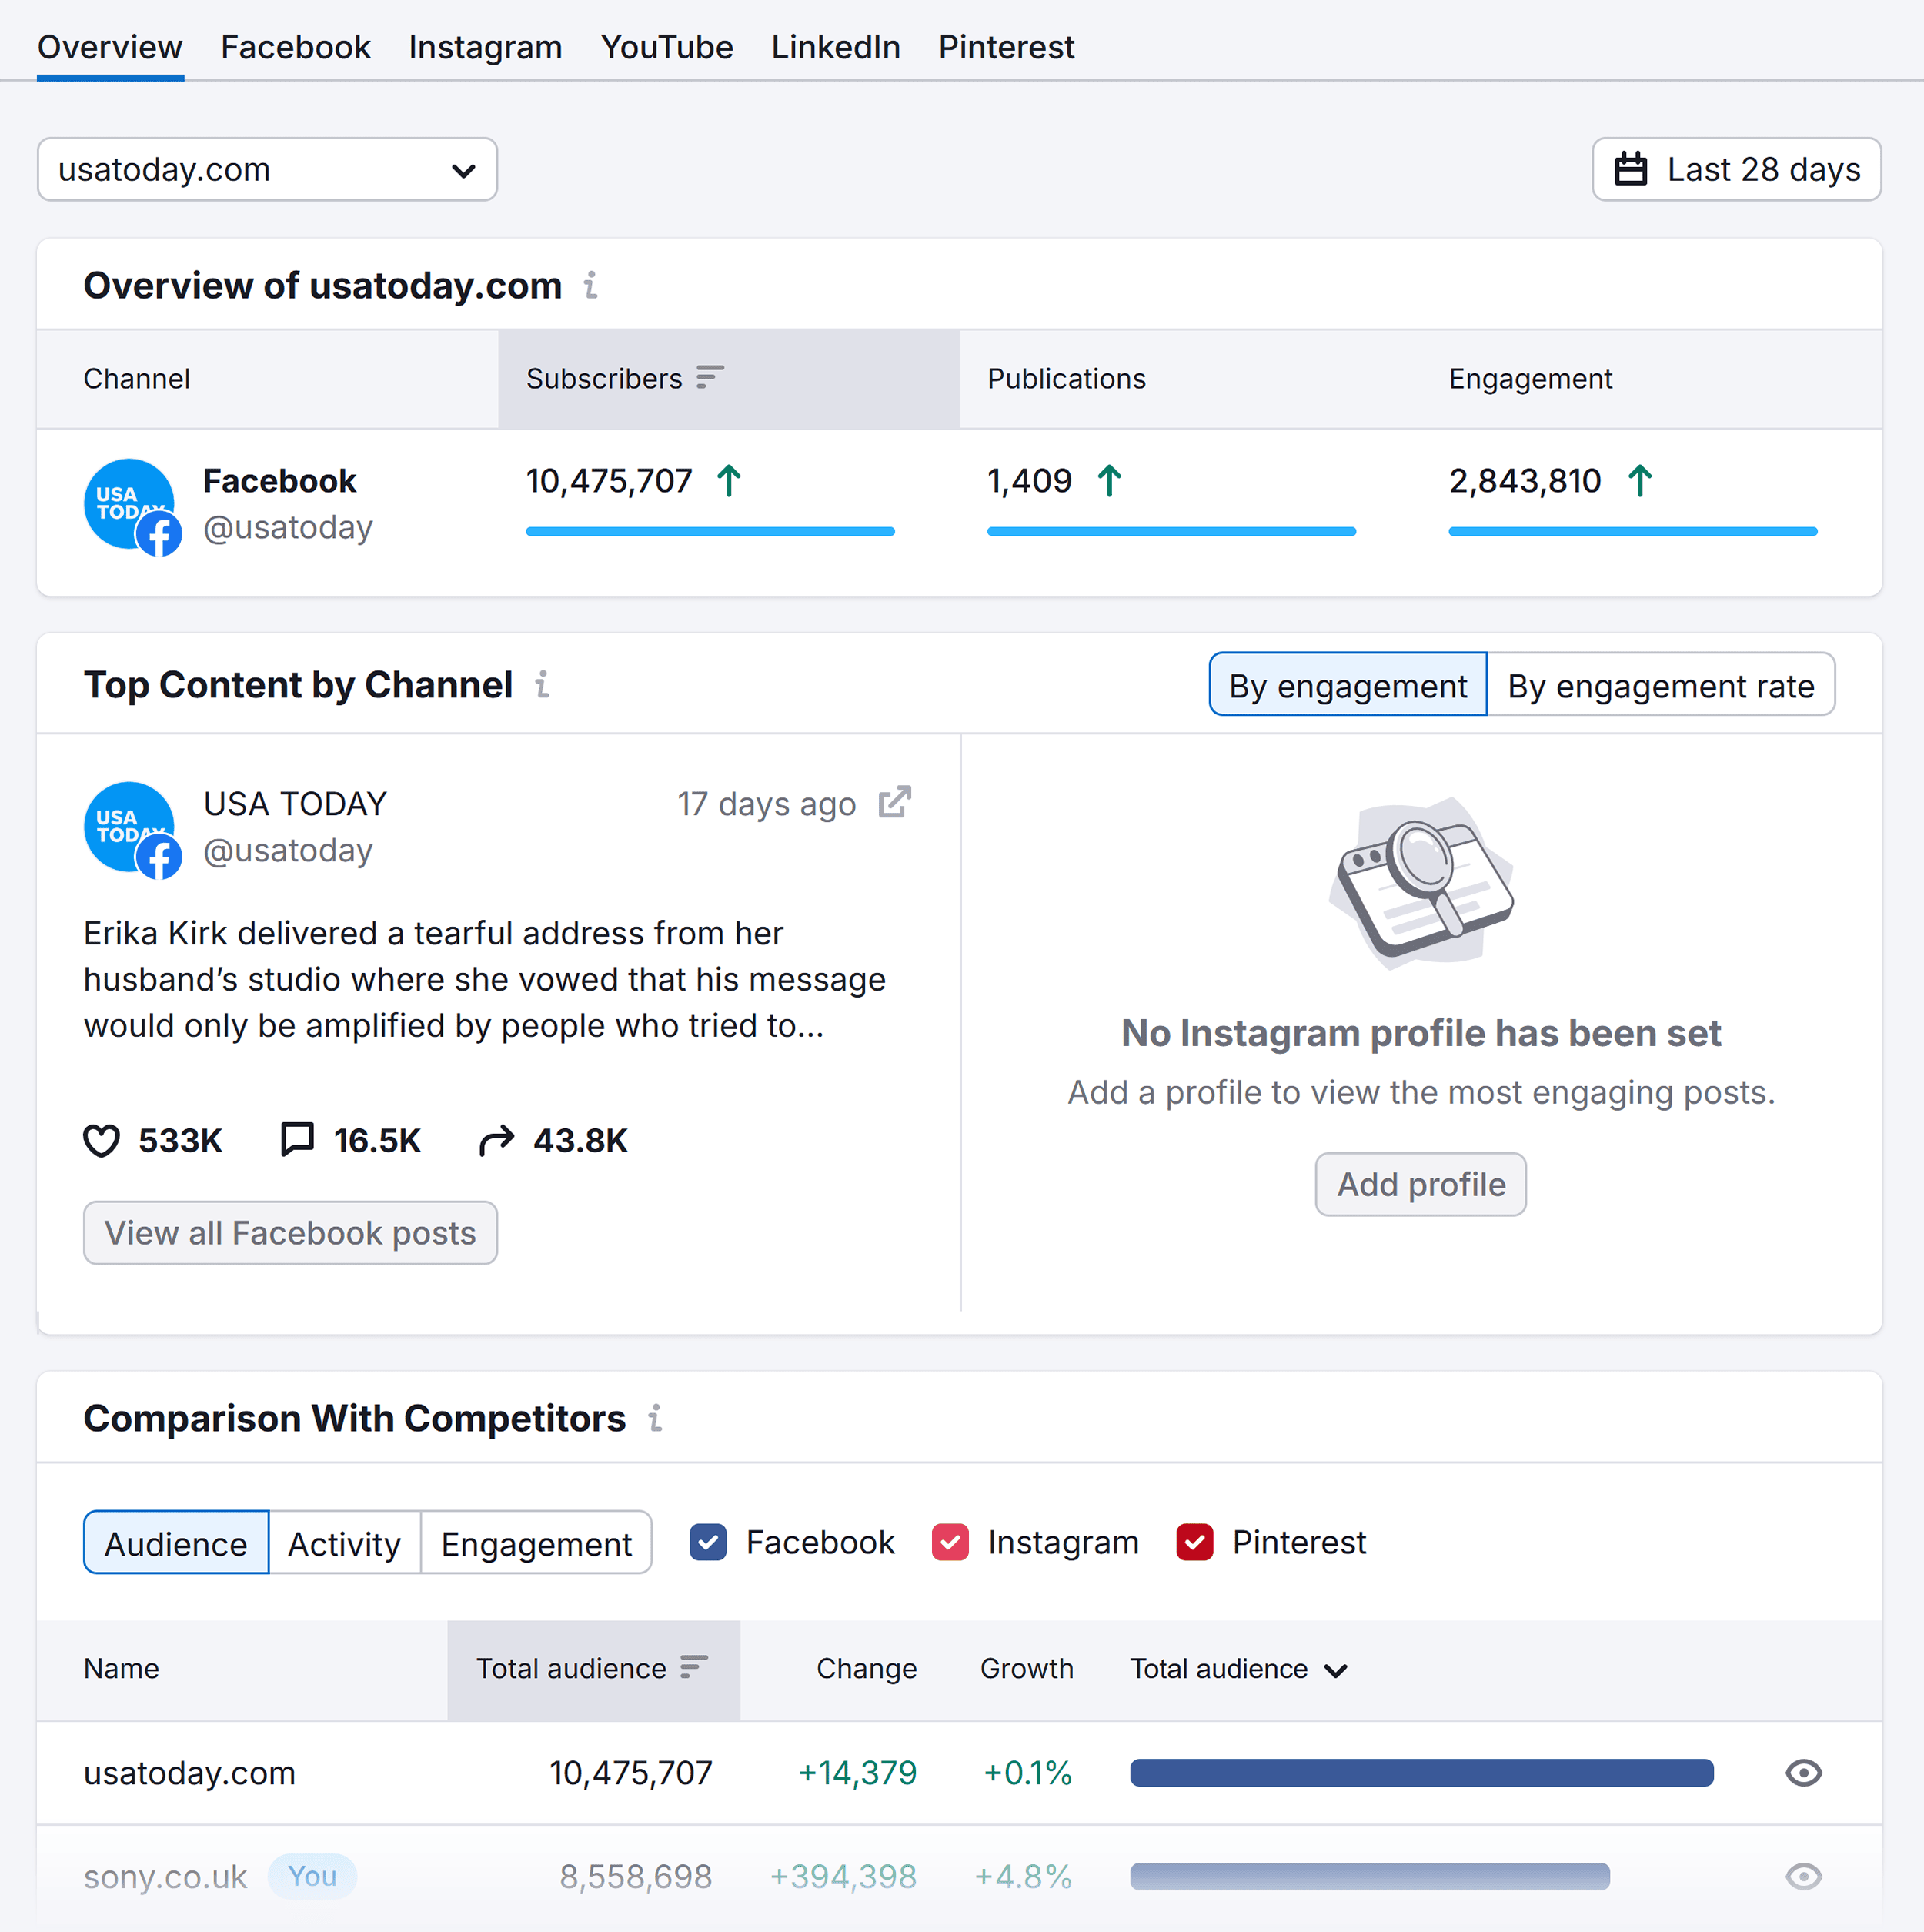Image resolution: width=1924 pixels, height=1932 pixels.
Task: Click the Subscribers column sort control
Action: (x=710, y=378)
